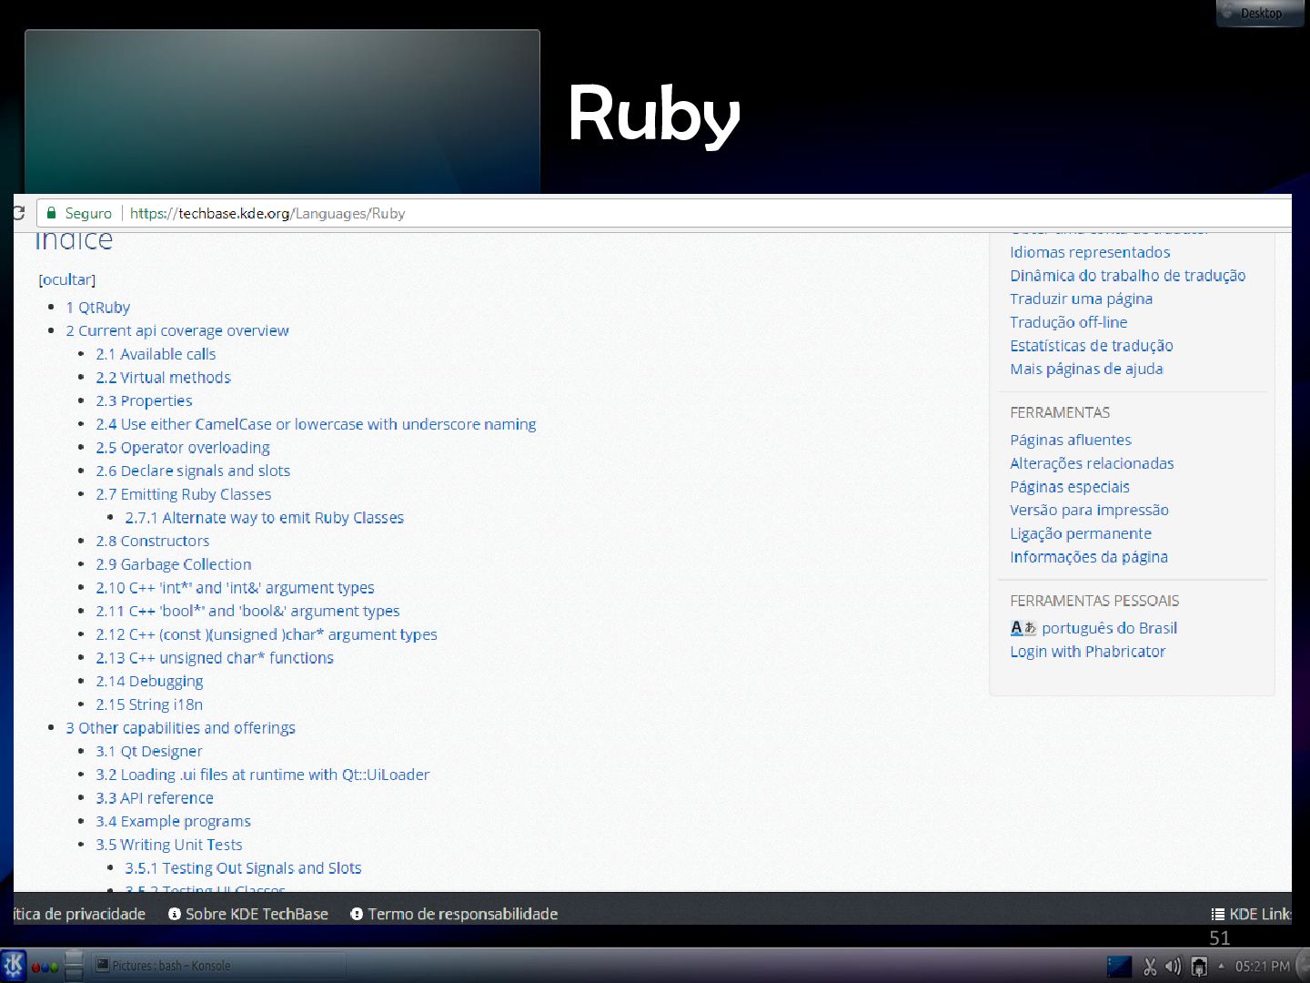Open 2 Current api coverage overview
The width and height of the screenshot is (1310, 983).
point(177,330)
